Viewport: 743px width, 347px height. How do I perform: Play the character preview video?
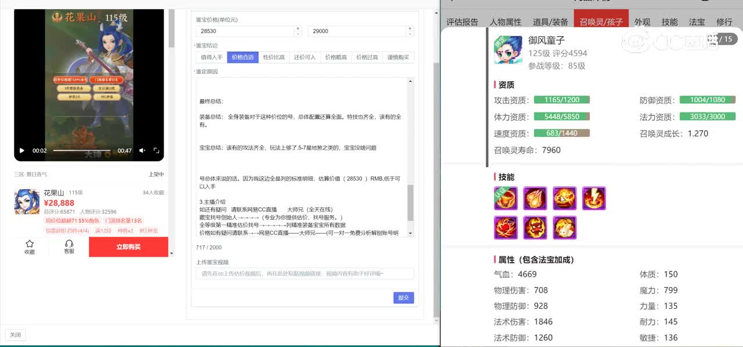(22, 151)
